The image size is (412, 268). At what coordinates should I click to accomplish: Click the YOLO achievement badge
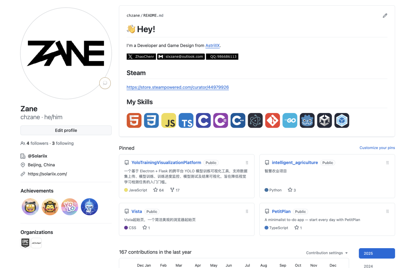(x=70, y=207)
